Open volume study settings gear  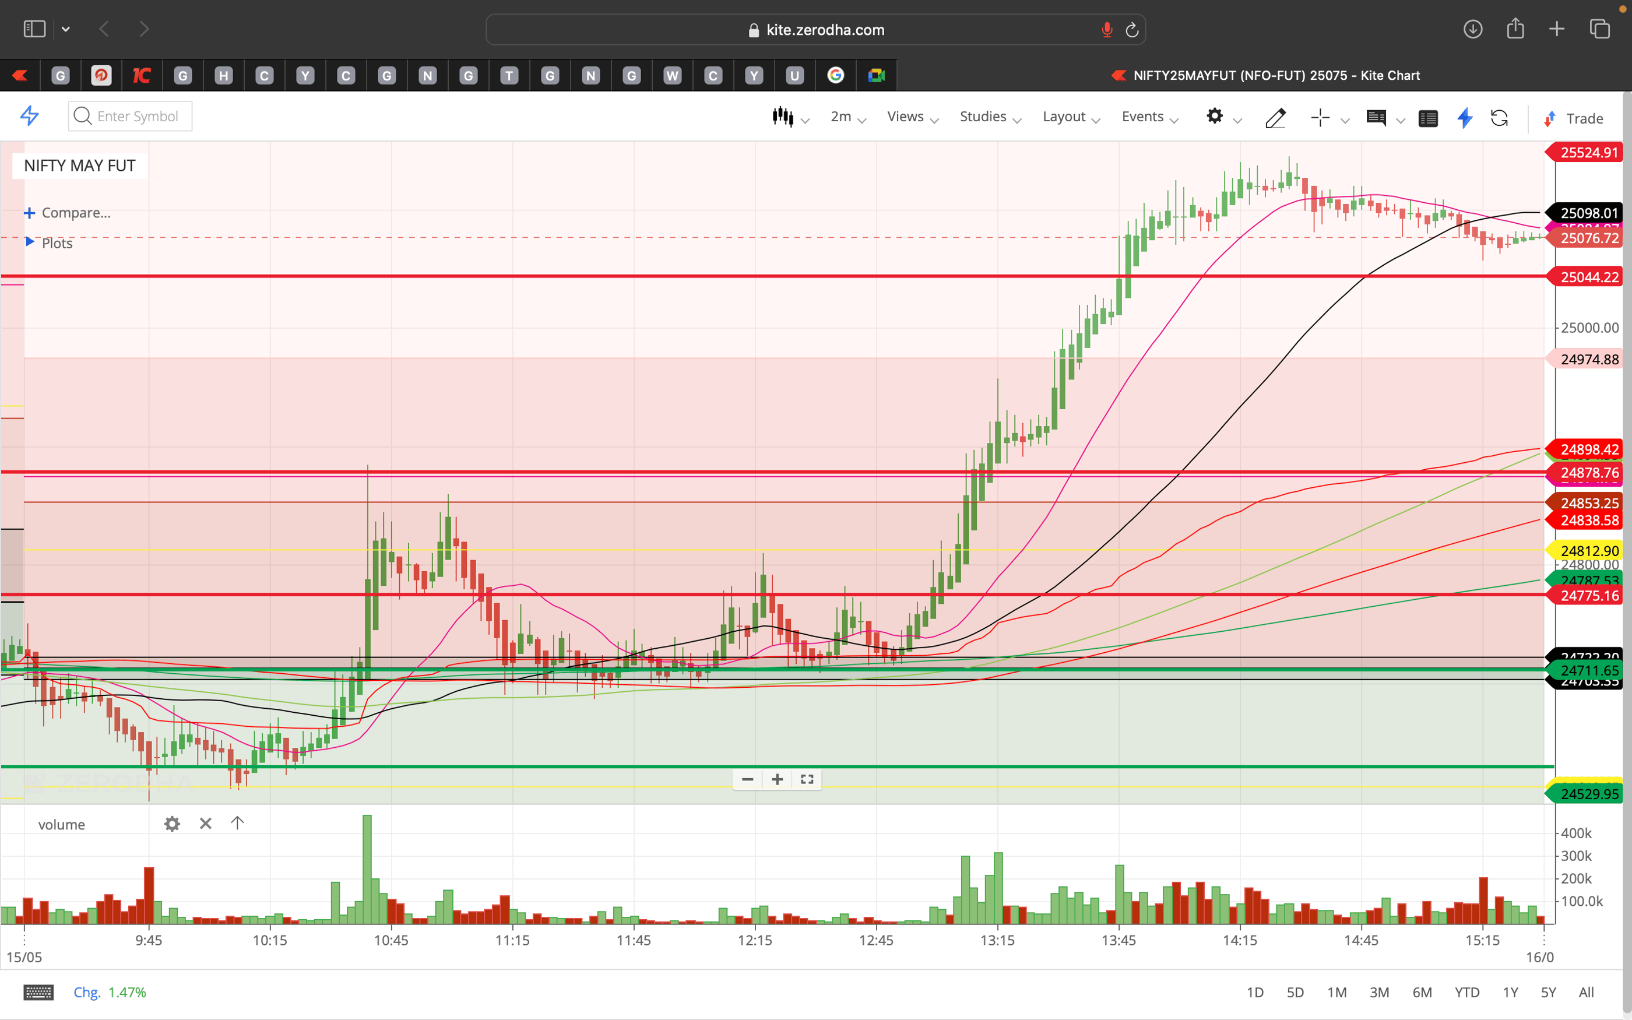pos(172,824)
